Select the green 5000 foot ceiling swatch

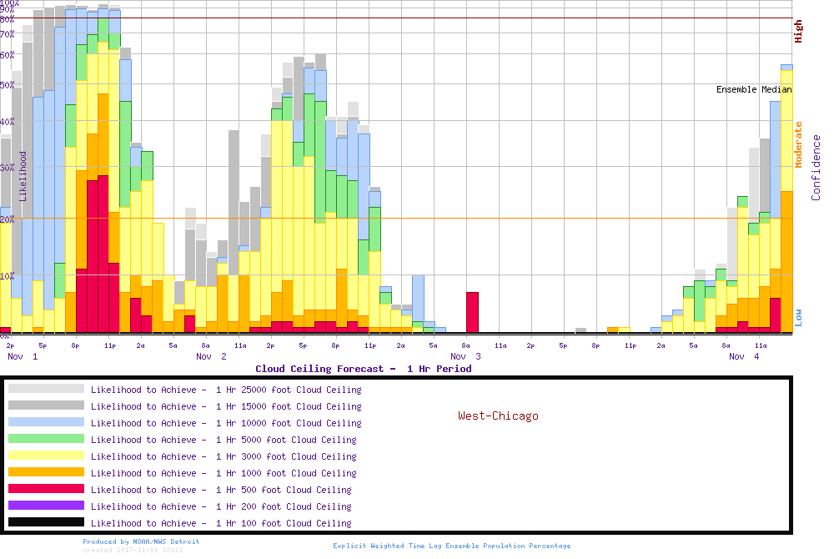46,439
